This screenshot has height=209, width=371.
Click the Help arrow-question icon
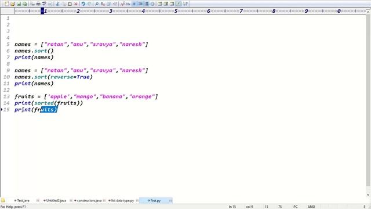coord(185,4)
